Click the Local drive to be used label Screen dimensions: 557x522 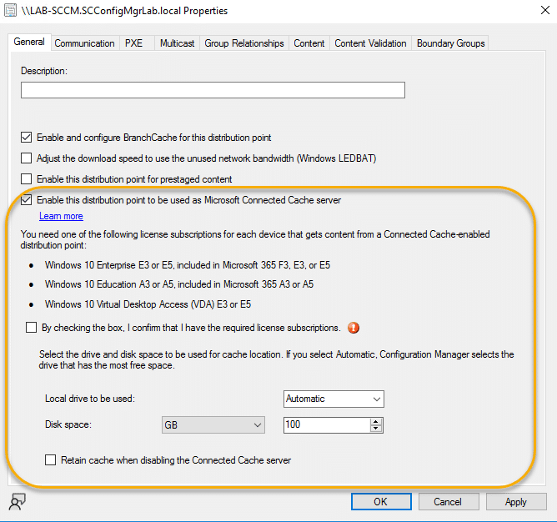pos(90,399)
